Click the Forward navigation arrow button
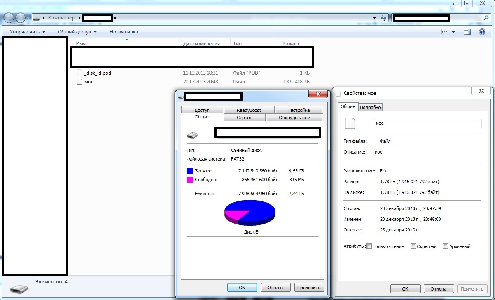495x300 pixels. tap(21, 18)
